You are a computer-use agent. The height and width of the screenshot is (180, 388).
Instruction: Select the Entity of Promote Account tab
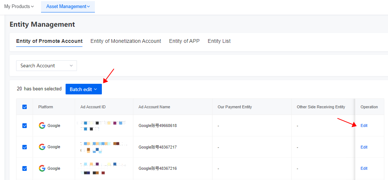point(49,41)
